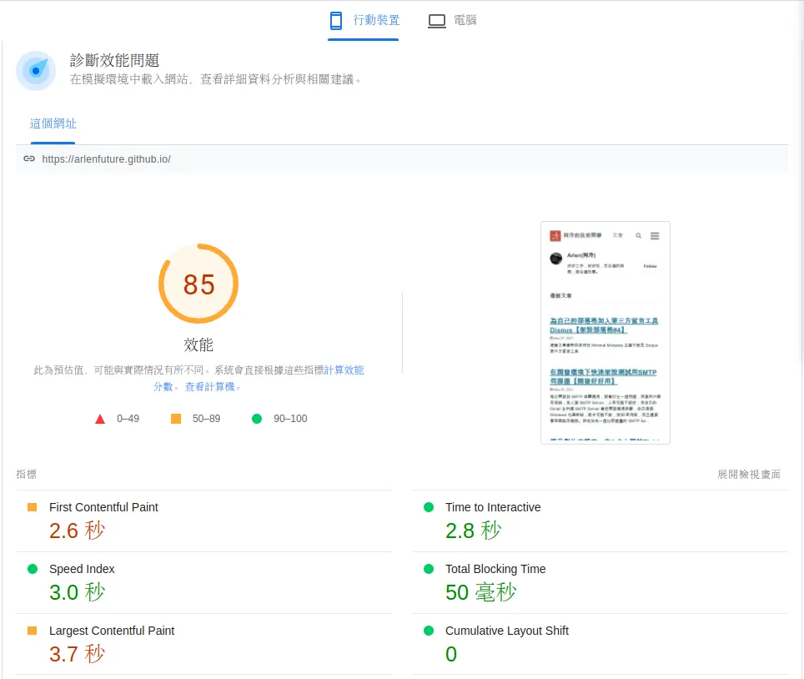Expand the viewer via 展開檢視畫面

[748, 474]
